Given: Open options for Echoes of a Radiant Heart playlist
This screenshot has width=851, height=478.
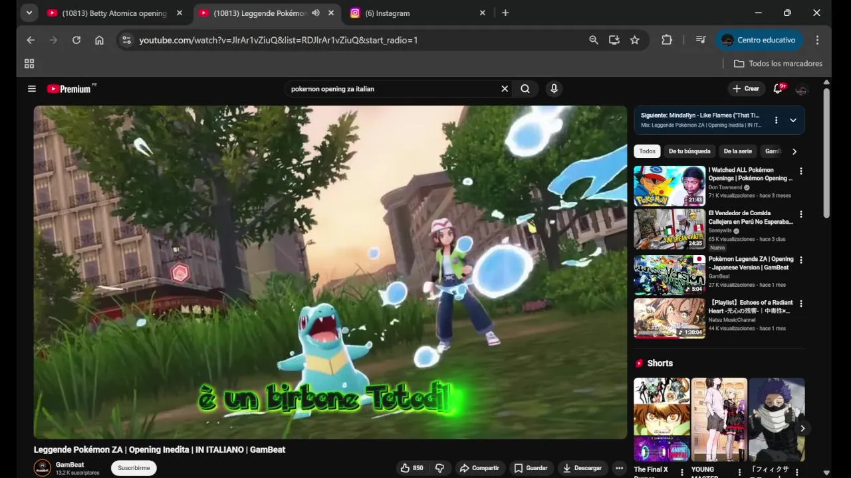Looking at the screenshot, I should (800, 303).
